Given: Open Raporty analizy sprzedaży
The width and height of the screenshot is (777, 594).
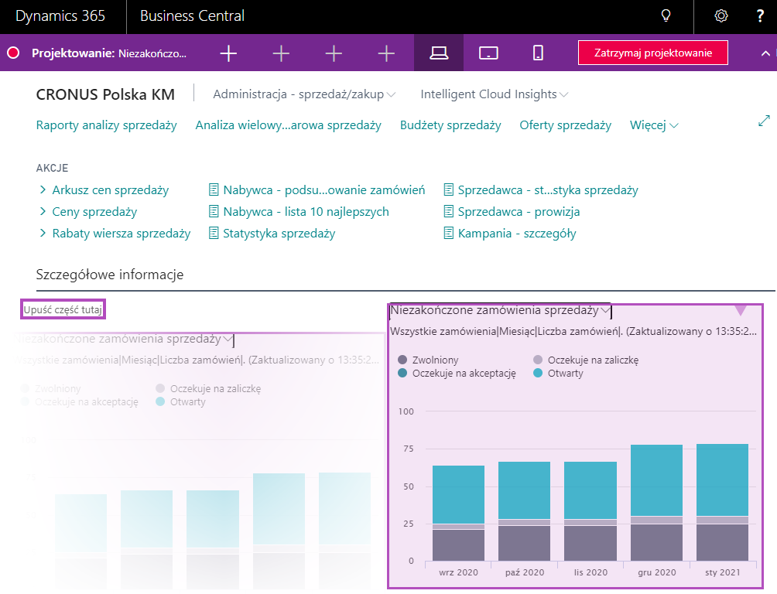Looking at the screenshot, I should click(x=107, y=125).
